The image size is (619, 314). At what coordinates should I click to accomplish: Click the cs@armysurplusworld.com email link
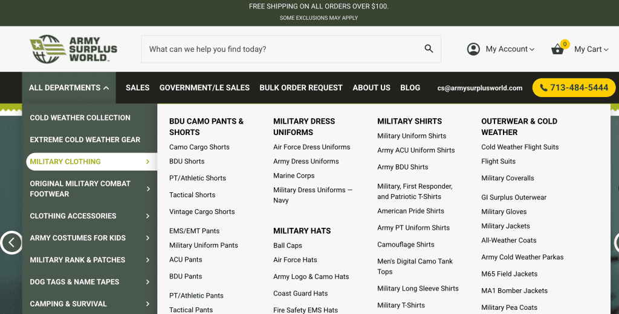479,88
